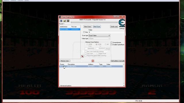Click the Found 1 label
The width and height of the screenshot is (184, 103).
click(x=62, y=24)
